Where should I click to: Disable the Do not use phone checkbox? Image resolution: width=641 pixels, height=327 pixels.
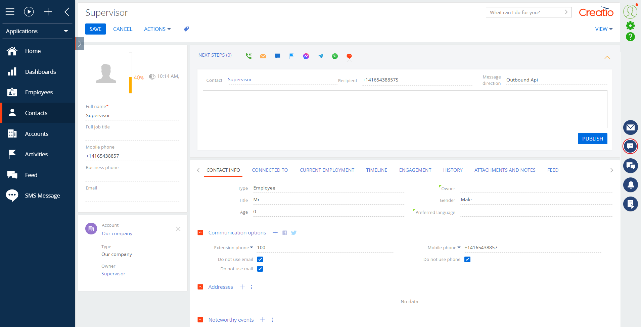pyautogui.click(x=467, y=259)
